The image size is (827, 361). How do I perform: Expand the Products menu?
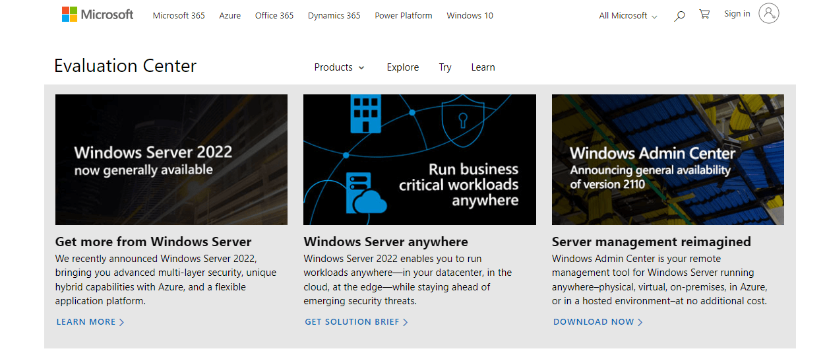(x=339, y=67)
